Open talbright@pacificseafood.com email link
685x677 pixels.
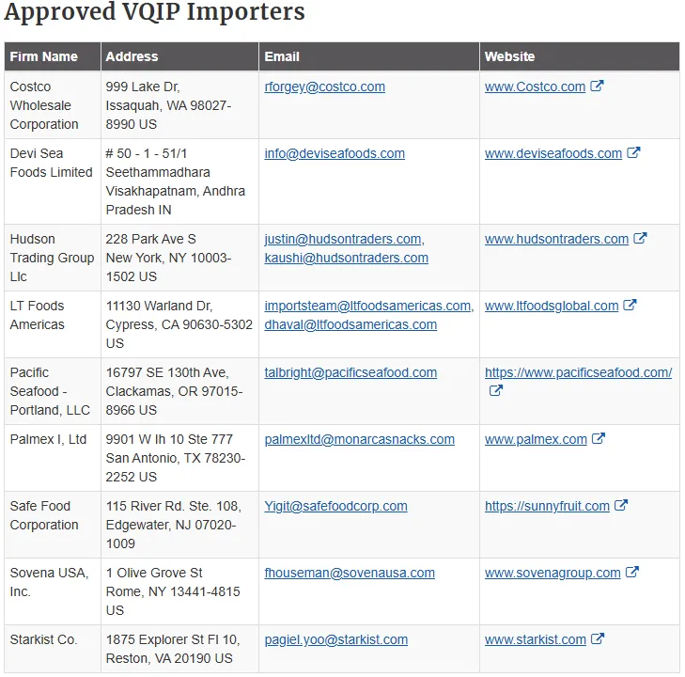coord(350,372)
